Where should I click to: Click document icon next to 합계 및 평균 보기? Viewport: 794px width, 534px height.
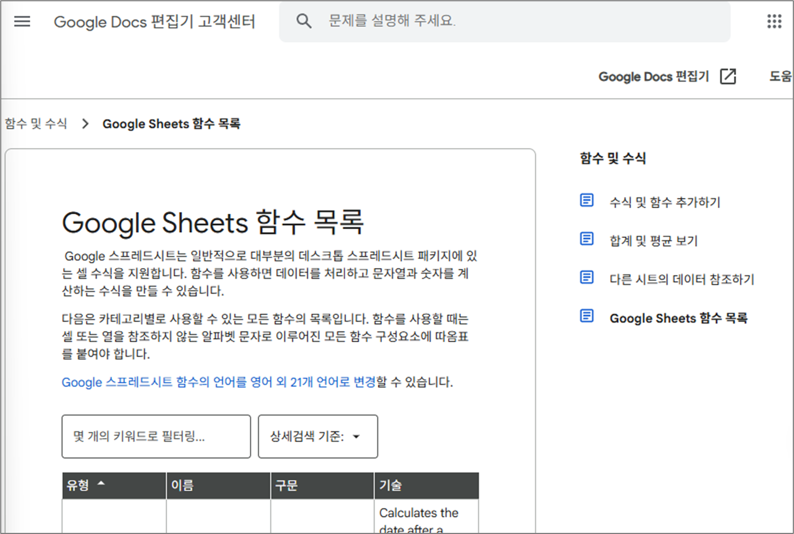pyautogui.click(x=587, y=239)
